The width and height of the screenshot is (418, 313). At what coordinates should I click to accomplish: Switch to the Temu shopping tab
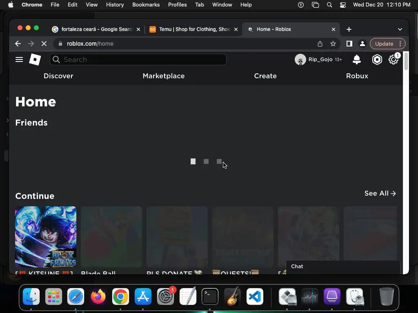[x=193, y=29]
